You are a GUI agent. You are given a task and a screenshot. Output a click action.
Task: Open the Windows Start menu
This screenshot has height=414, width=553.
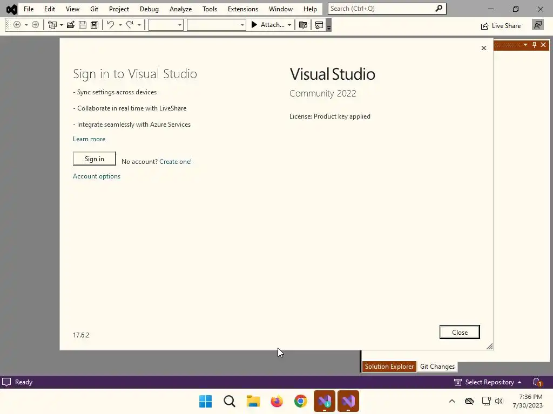206,401
